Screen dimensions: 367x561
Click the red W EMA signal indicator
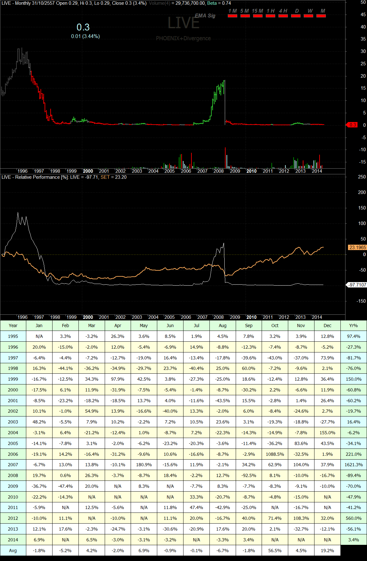click(308, 16)
